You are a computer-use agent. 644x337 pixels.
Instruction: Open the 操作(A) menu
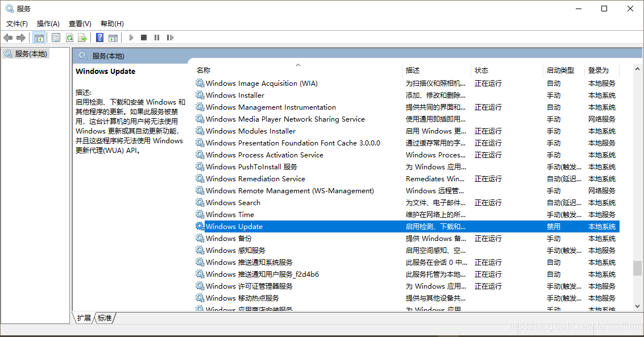click(48, 24)
